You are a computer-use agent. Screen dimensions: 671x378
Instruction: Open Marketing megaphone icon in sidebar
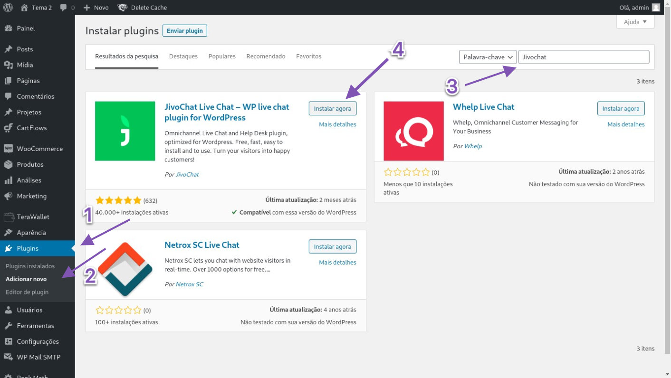pos(8,196)
